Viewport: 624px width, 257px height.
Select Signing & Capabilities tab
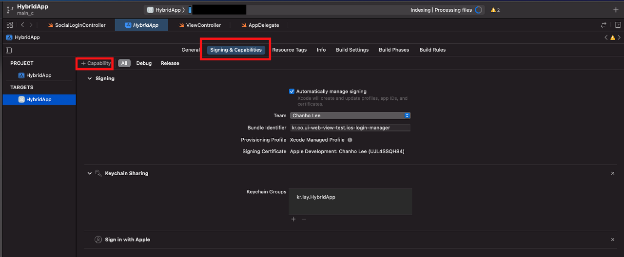[x=236, y=50]
